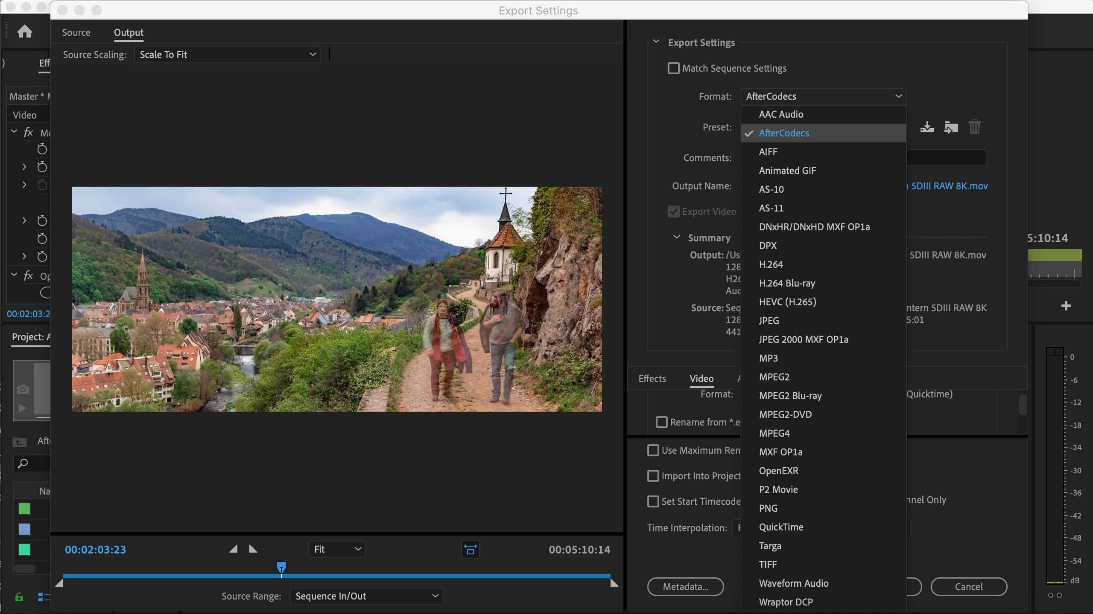This screenshot has width=1093, height=614.
Task: Click the Set Out Point marker icon
Action: [253, 549]
